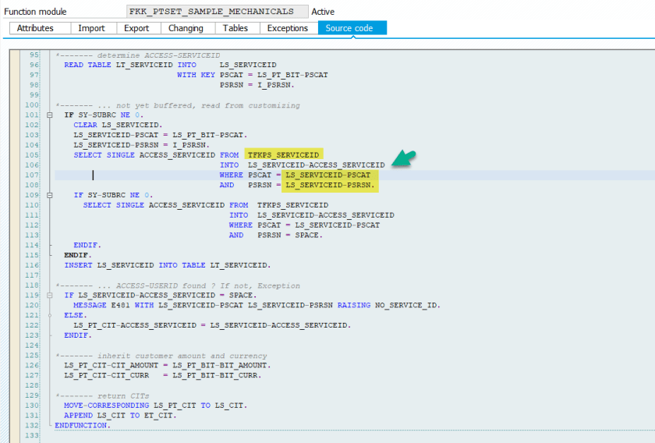The width and height of the screenshot is (655, 443).
Task: Open the Exceptions tab
Action: [x=287, y=28]
